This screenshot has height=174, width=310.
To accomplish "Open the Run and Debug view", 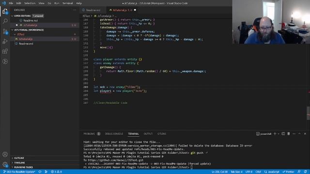I will coord(5,42).
